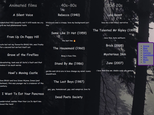Screen dimensions: 154x115
Task: Click the '40s-80s' column heading
Action: tap(69, 5)
